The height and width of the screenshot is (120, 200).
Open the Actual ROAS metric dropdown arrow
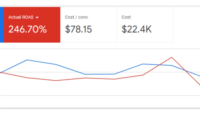click(37, 17)
